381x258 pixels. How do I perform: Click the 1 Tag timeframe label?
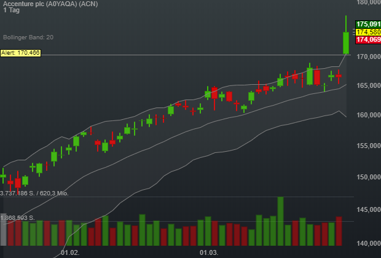point(12,10)
